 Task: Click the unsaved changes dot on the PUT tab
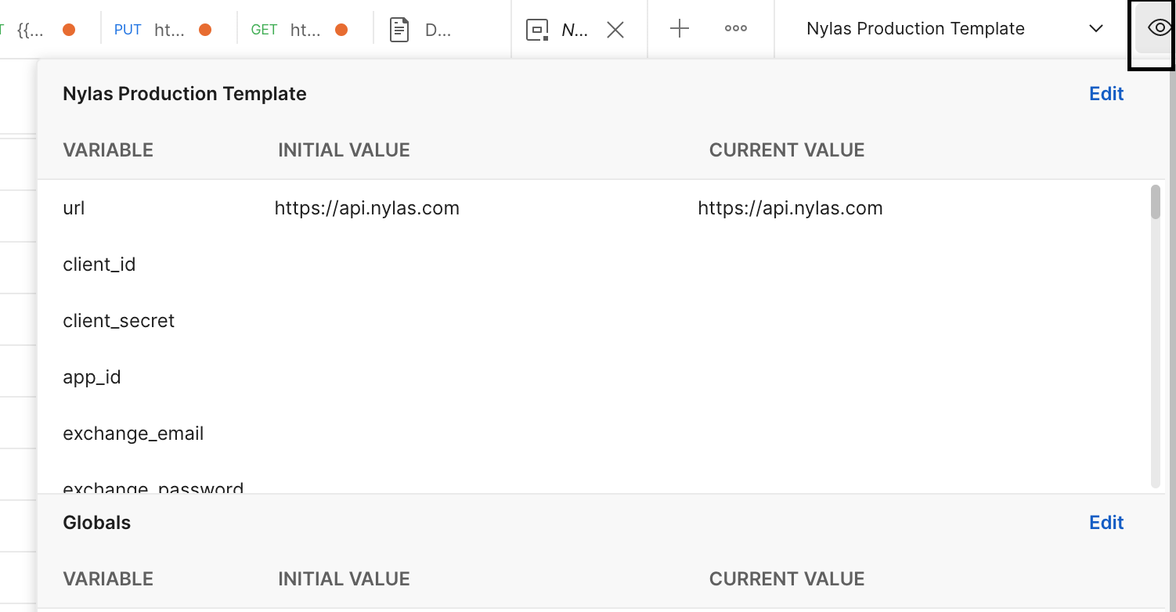click(204, 28)
